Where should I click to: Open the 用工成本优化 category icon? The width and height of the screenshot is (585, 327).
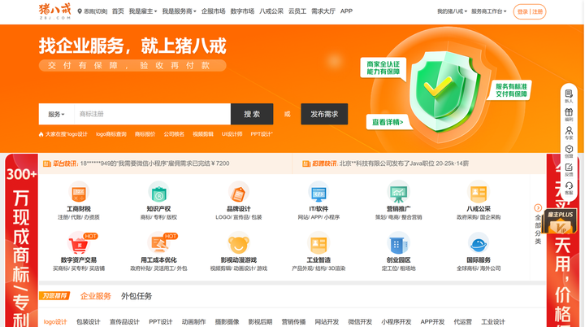tap(158, 244)
